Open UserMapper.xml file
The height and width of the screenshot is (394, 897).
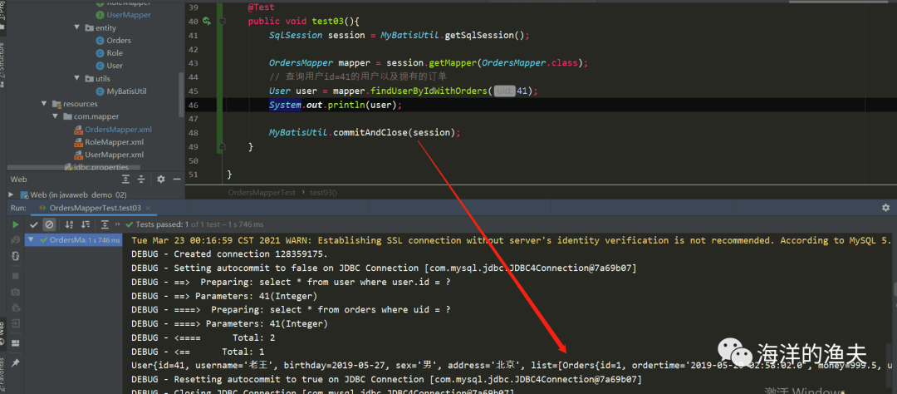pyautogui.click(x=109, y=155)
